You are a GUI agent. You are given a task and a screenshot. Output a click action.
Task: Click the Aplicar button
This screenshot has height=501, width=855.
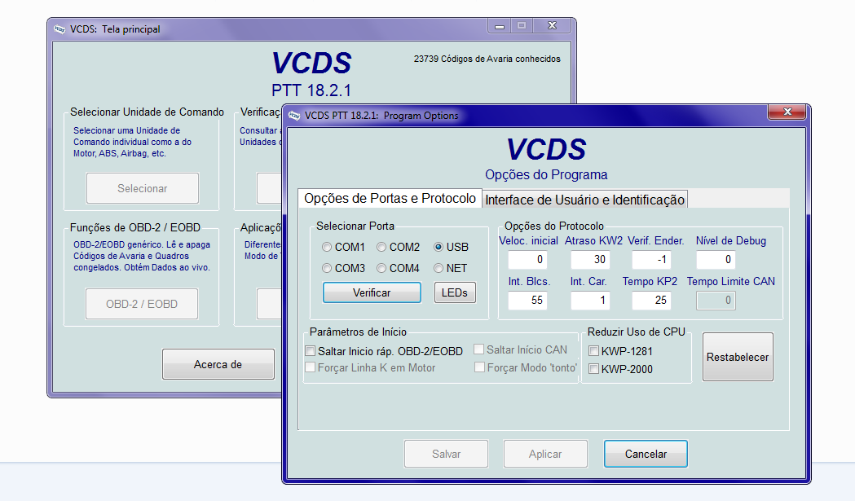[545, 454]
